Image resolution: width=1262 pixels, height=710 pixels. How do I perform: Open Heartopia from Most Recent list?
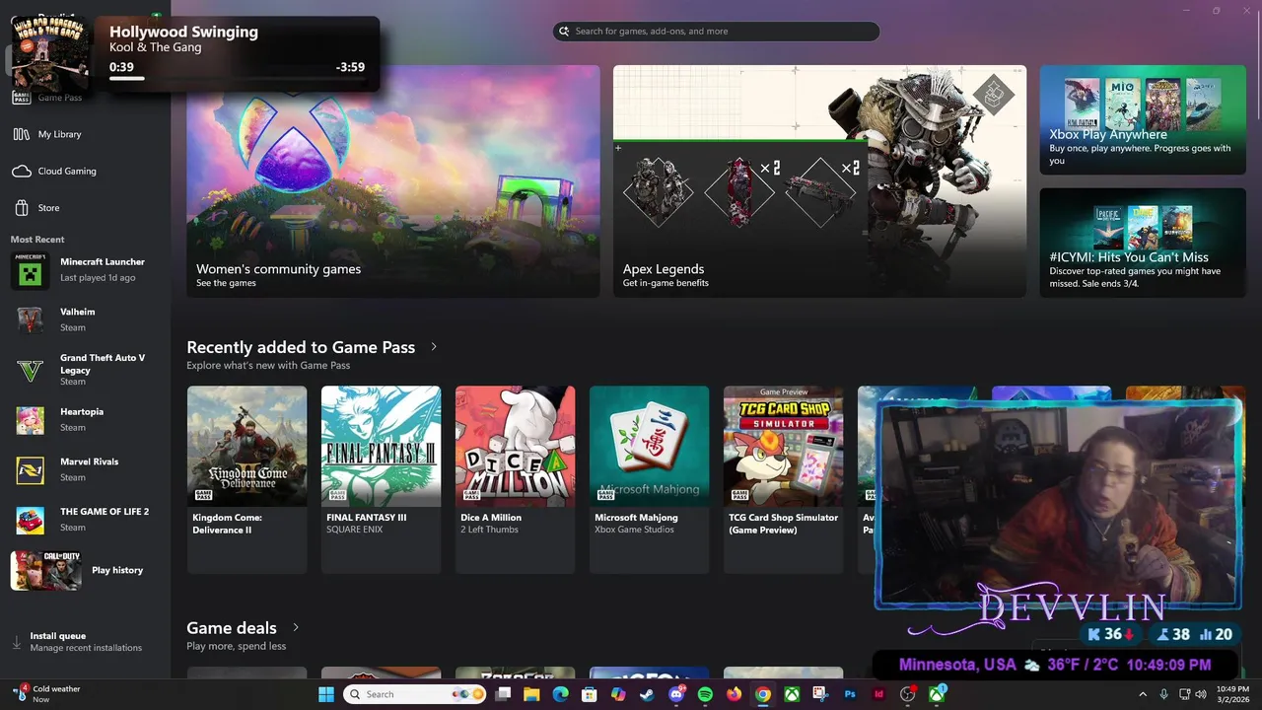tap(84, 419)
